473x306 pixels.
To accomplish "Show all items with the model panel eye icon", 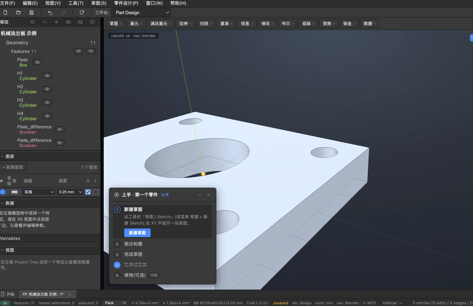I will [x=68, y=22].
